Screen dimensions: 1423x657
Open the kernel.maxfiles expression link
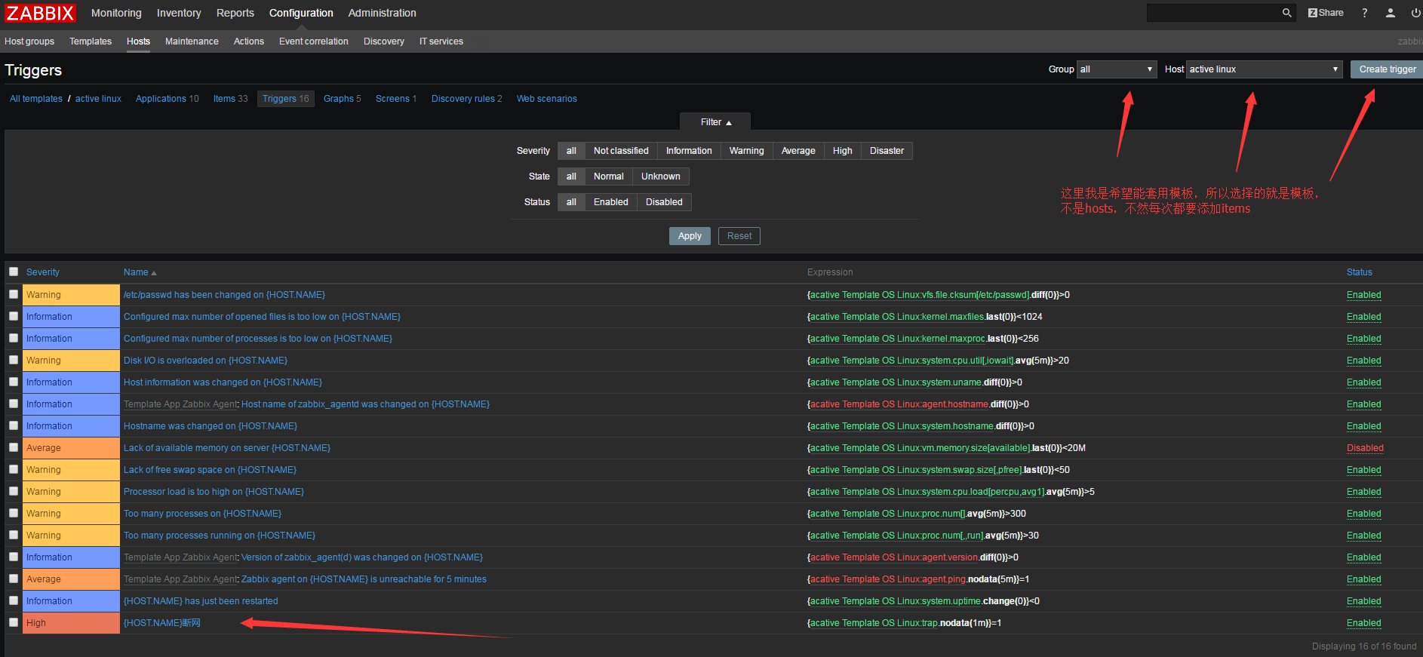[x=896, y=317]
